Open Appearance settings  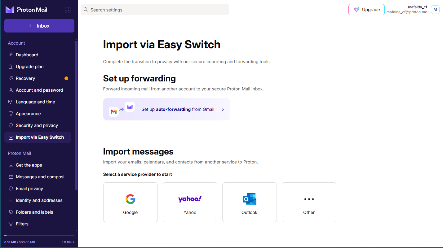38,114
